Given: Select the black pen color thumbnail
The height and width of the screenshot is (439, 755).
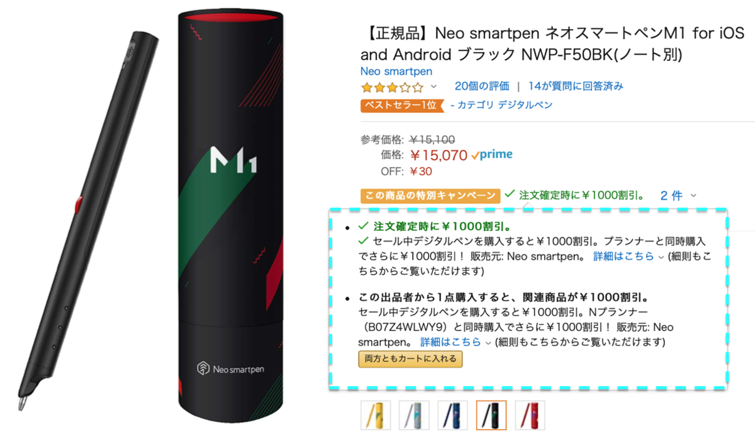Looking at the screenshot, I should pyautogui.click(x=491, y=416).
